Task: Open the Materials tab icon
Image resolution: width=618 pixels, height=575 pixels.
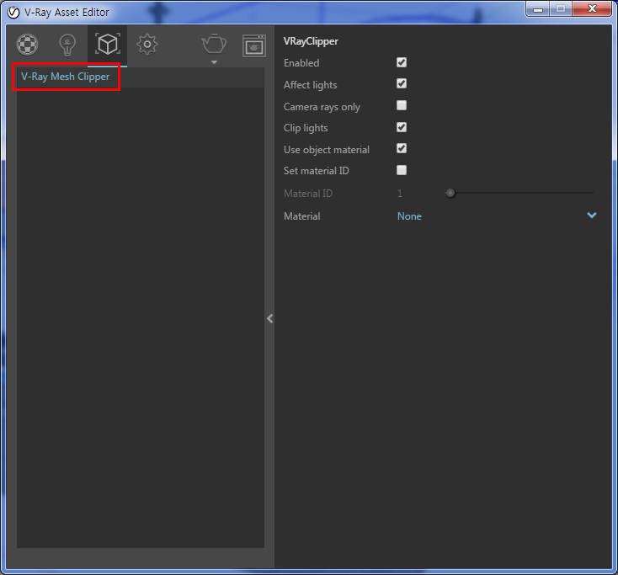Action: pyautogui.click(x=27, y=44)
